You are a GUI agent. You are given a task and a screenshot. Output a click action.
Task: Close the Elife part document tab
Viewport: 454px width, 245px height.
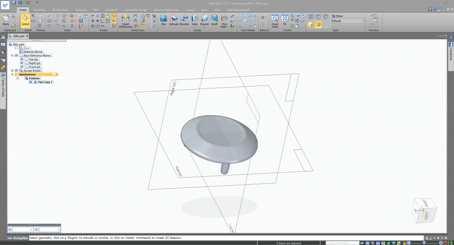[27, 36]
